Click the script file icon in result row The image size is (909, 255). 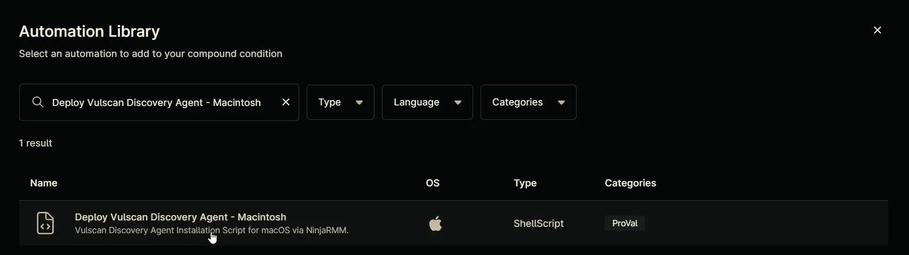tap(45, 223)
